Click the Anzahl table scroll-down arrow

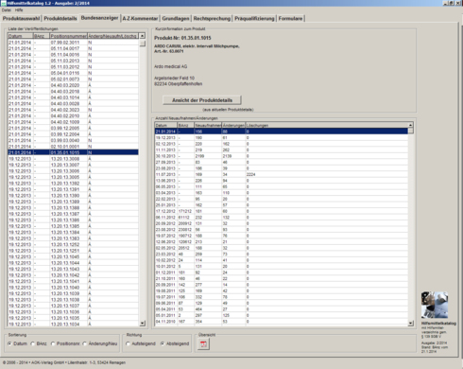point(410,324)
